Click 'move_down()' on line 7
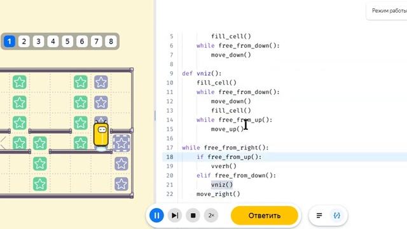 [x=231, y=55]
